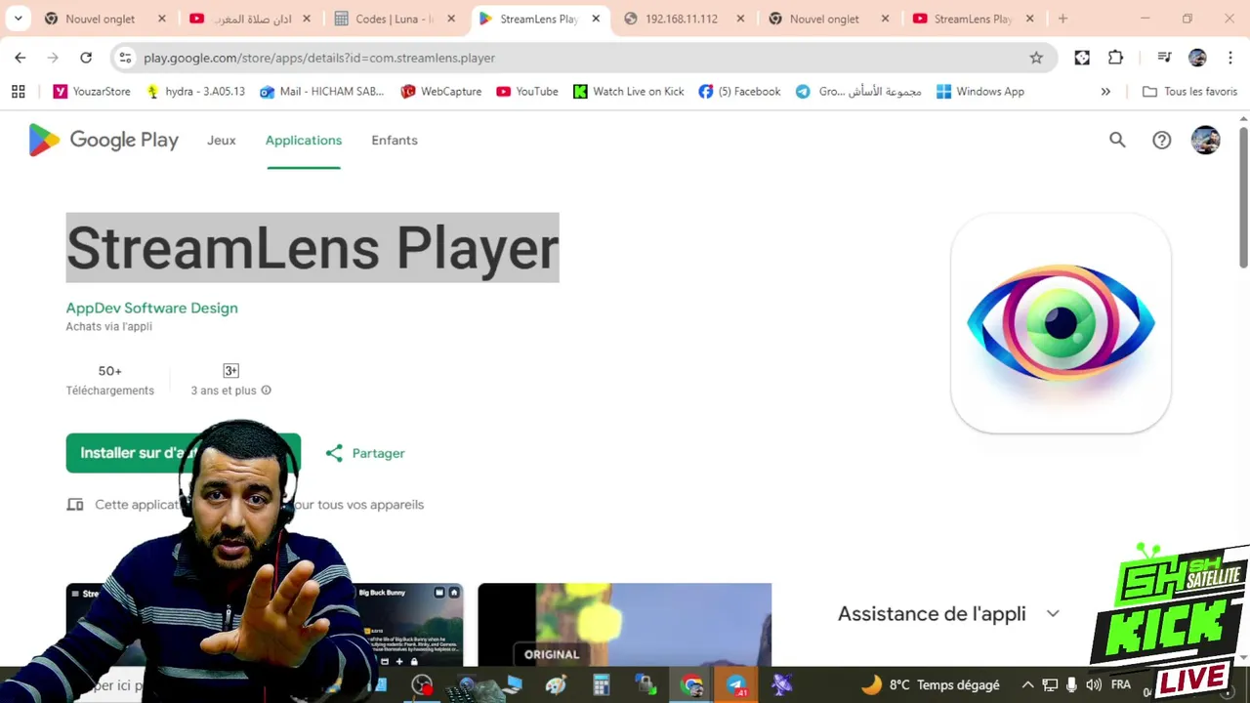Show hidden system tray icons arrow
The height and width of the screenshot is (703, 1250).
pos(1027,685)
